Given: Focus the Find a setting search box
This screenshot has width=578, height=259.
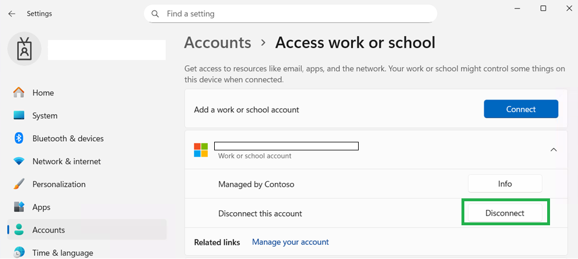Looking at the screenshot, I should pos(297,14).
